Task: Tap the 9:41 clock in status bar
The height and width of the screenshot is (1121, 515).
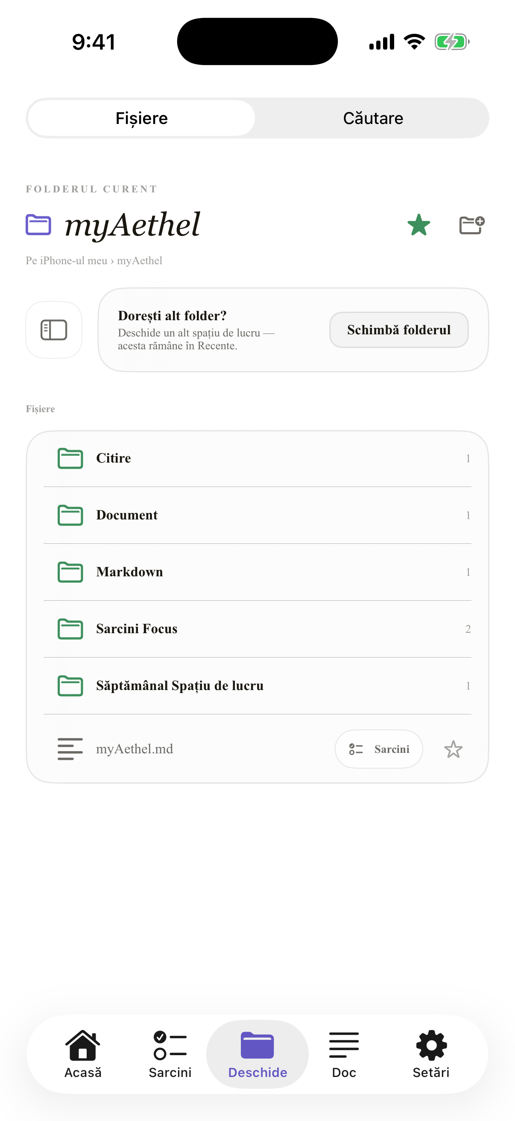Action: pyautogui.click(x=94, y=42)
